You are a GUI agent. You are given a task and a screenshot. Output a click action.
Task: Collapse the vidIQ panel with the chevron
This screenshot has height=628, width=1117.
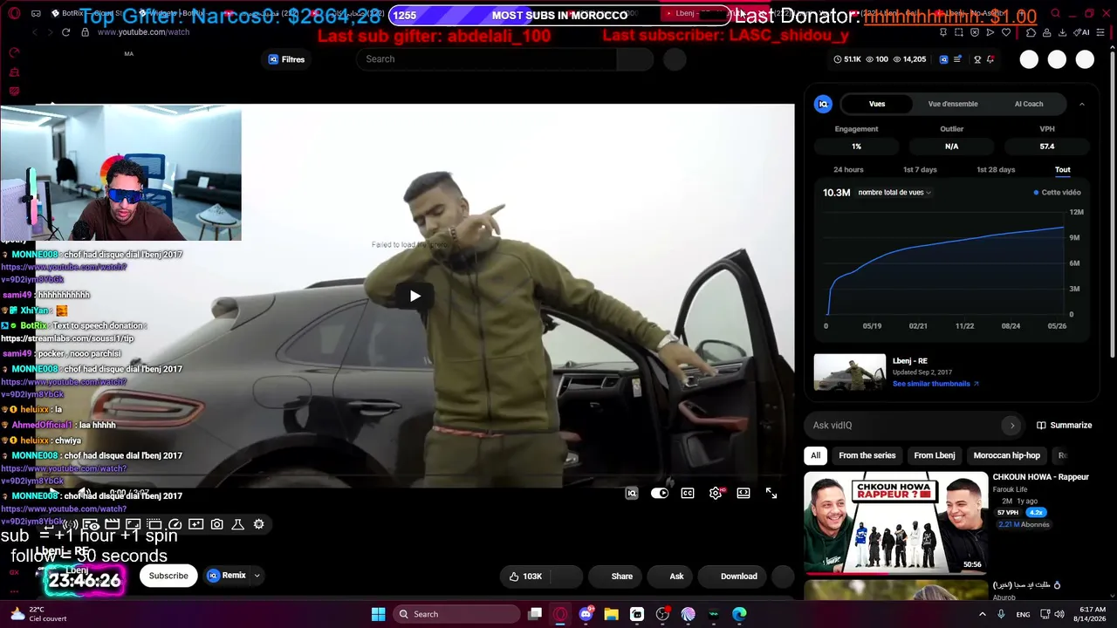(x=1082, y=104)
